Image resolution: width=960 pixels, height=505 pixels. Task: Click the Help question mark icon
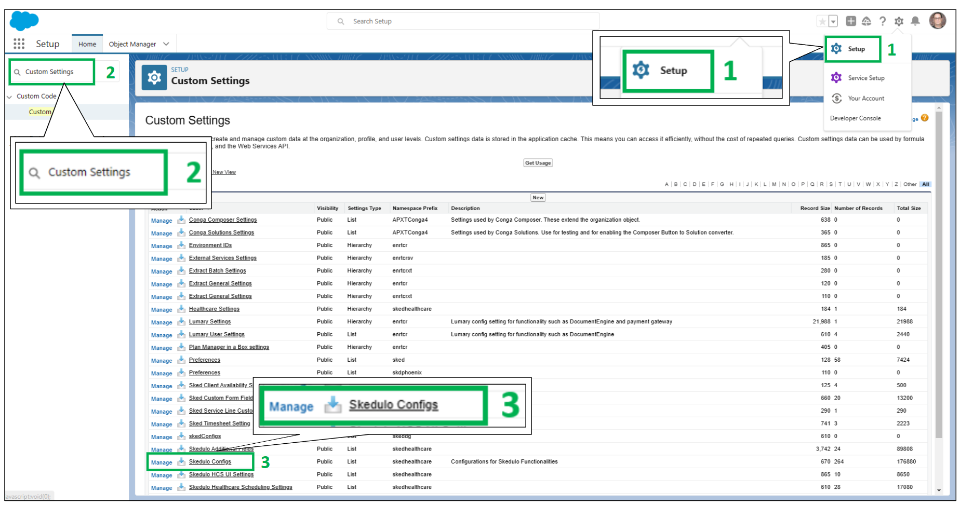[x=883, y=21]
